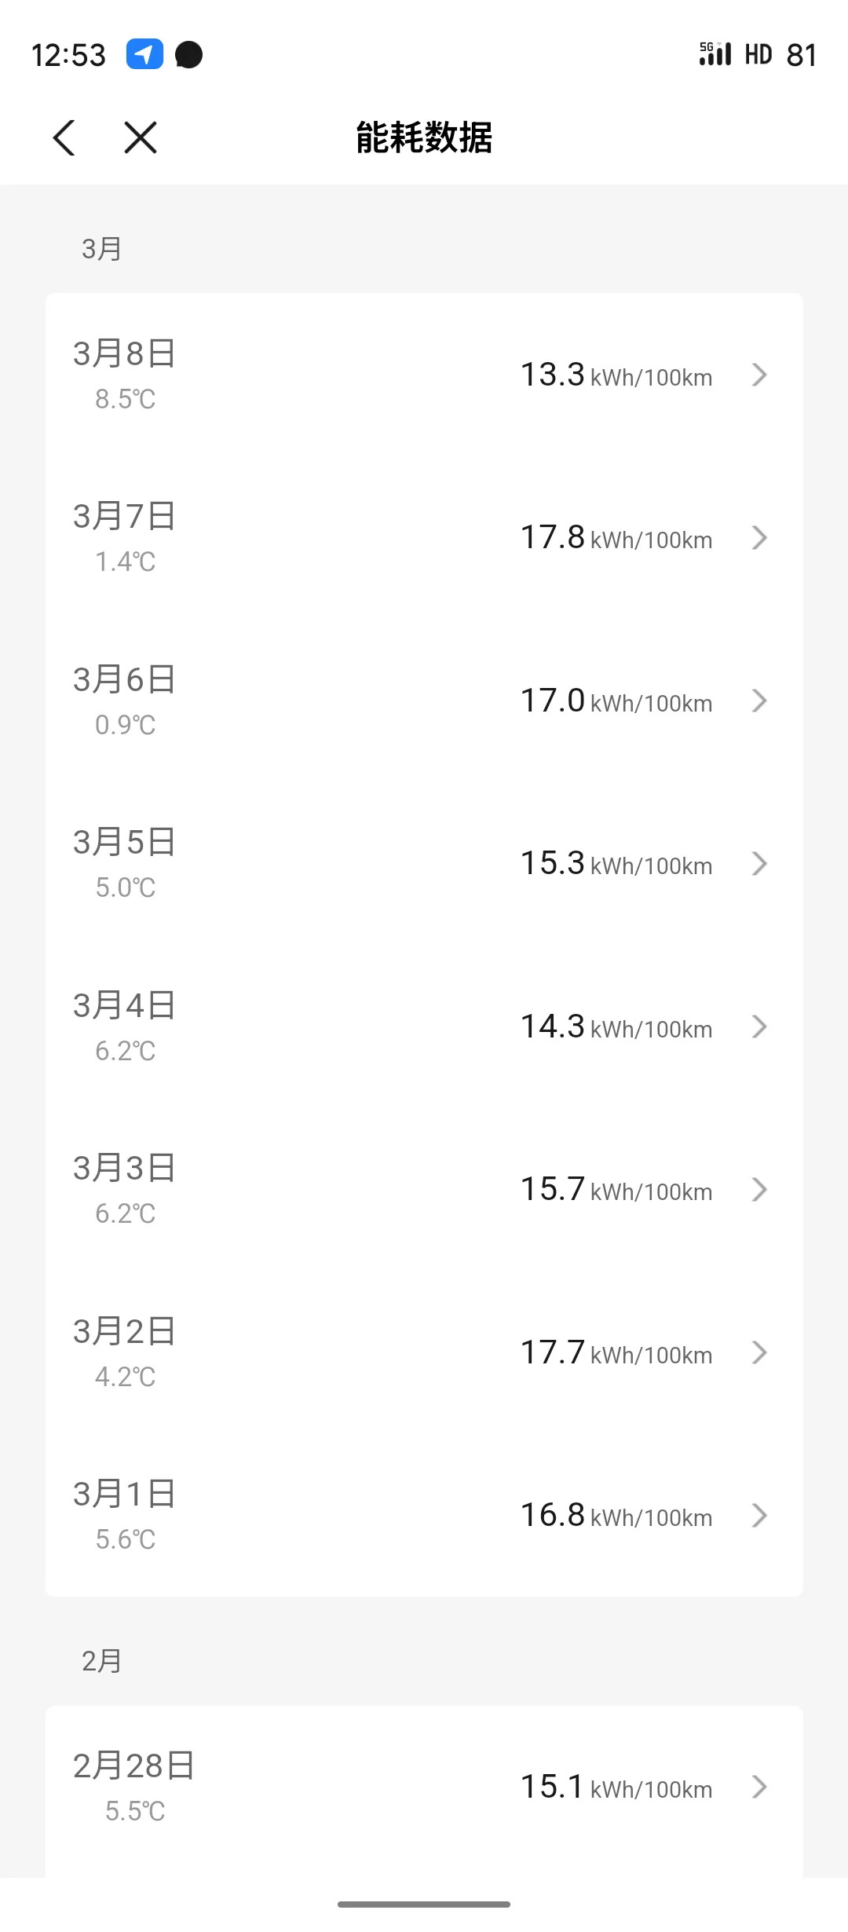
Task: Tap the HD indicator in status bar
Action: (758, 54)
